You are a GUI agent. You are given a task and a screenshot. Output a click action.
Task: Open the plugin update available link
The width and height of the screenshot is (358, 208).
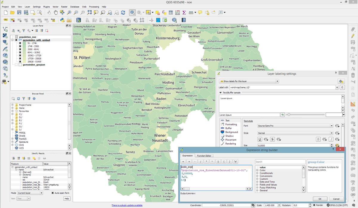click(x=127, y=205)
